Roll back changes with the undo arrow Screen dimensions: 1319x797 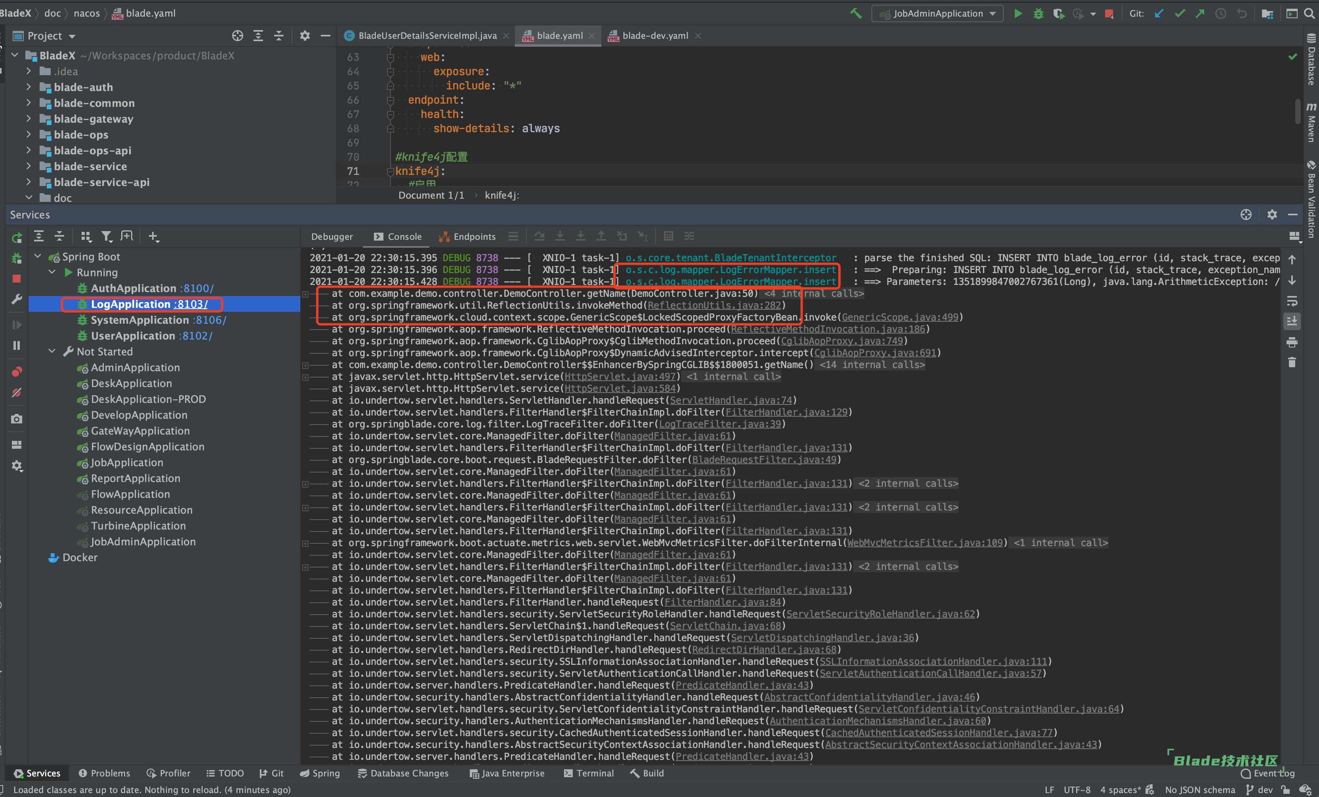[1241, 13]
